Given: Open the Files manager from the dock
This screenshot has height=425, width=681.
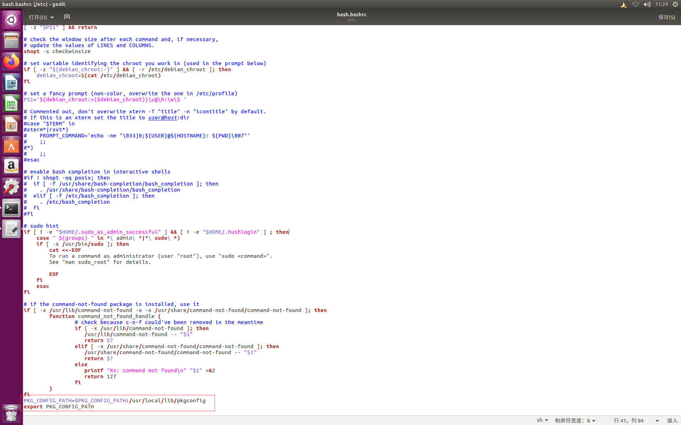Looking at the screenshot, I should [x=11, y=41].
